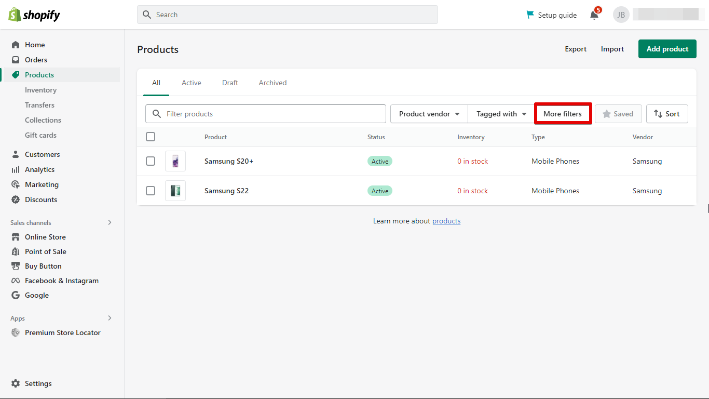
Task: Switch to the Active products tab
Action: [191, 83]
